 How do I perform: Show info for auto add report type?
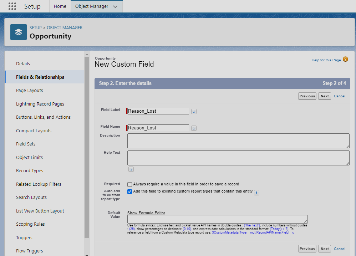click(x=256, y=193)
